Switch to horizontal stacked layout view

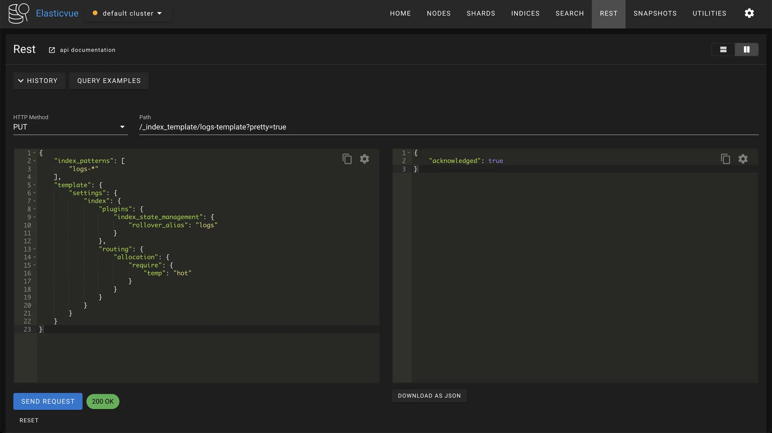click(723, 49)
